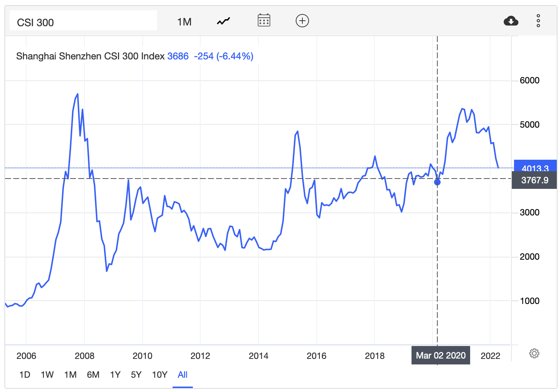Image resolution: width=559 pixels, height=391 pixels.
Task: Click the 2010 year label
Action: [x=142, y=356]
